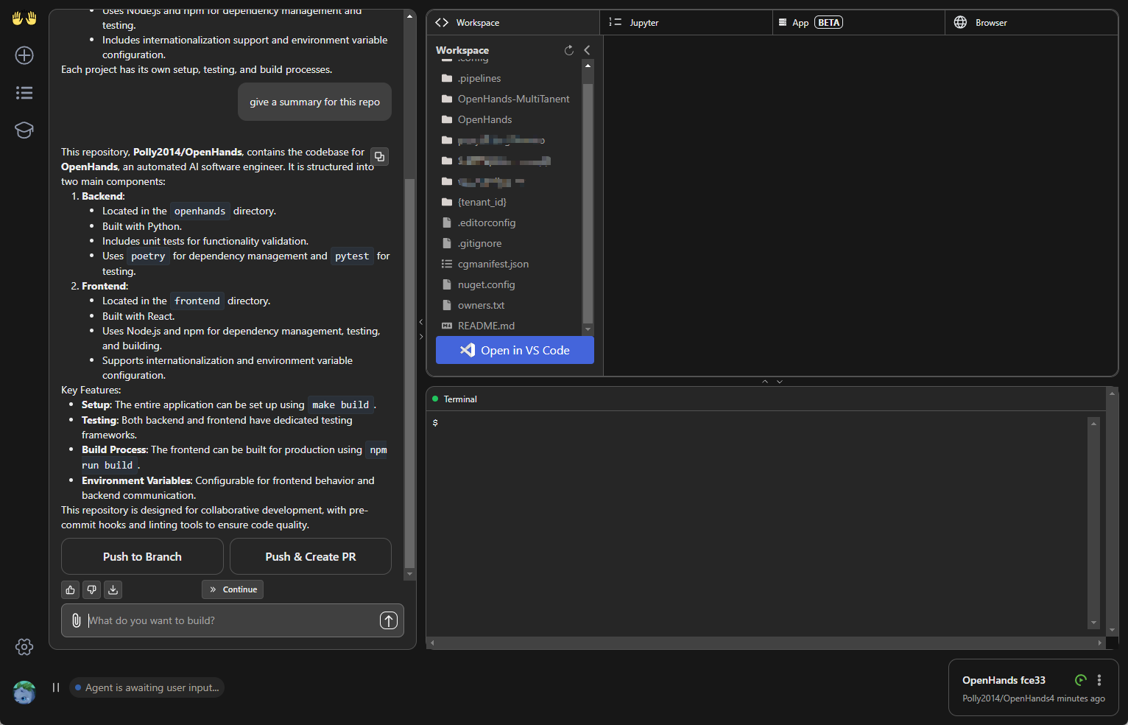Click the panel divider left chevron

tap(421, 322)
